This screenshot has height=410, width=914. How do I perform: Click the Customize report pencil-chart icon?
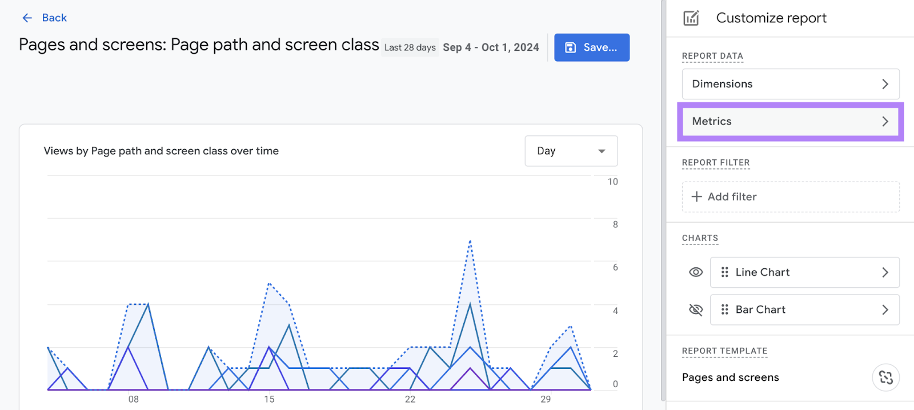pos(691,18)
